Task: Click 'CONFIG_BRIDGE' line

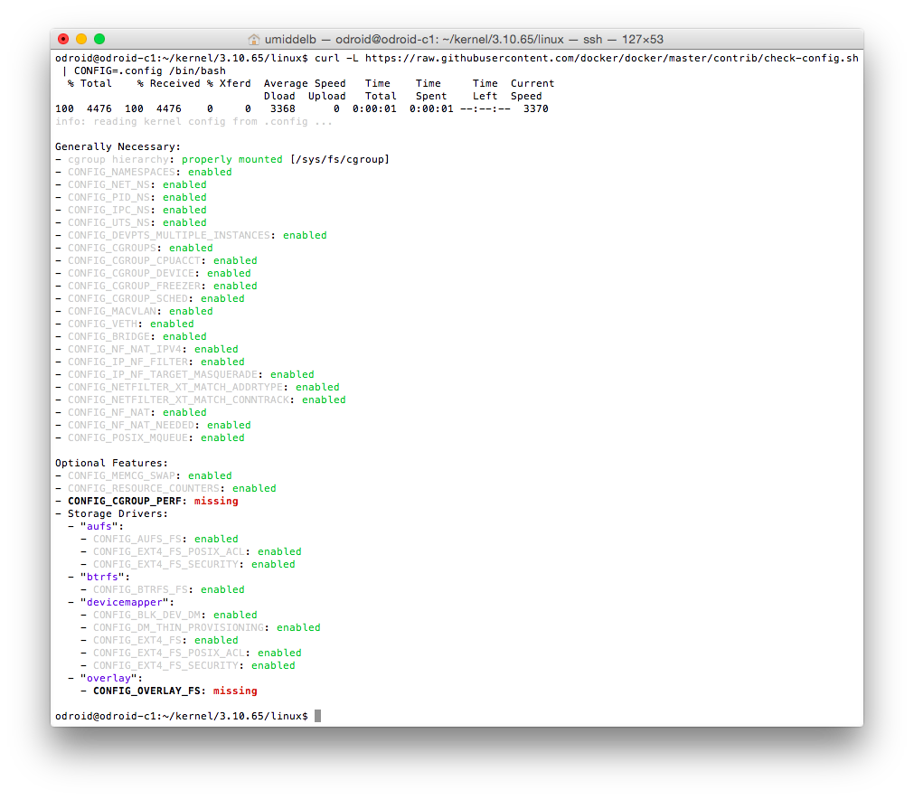Action: click(x=131, y=337)
